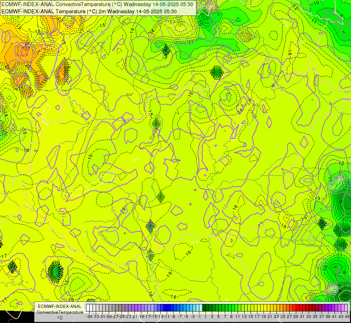Click the legend scale value 21

tap(270, 317)
